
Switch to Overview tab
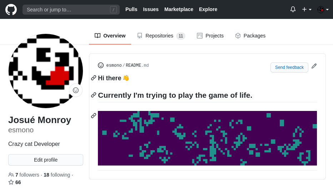click(110, 36)
